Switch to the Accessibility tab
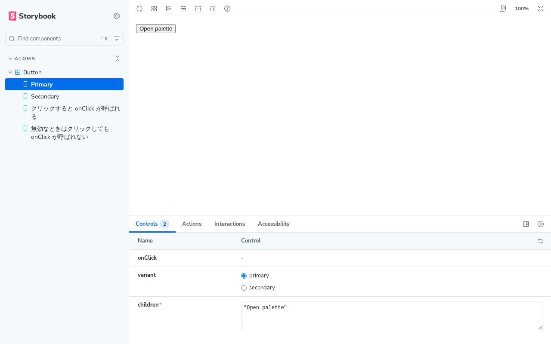 pyautogui.click(x=274, y=224)
